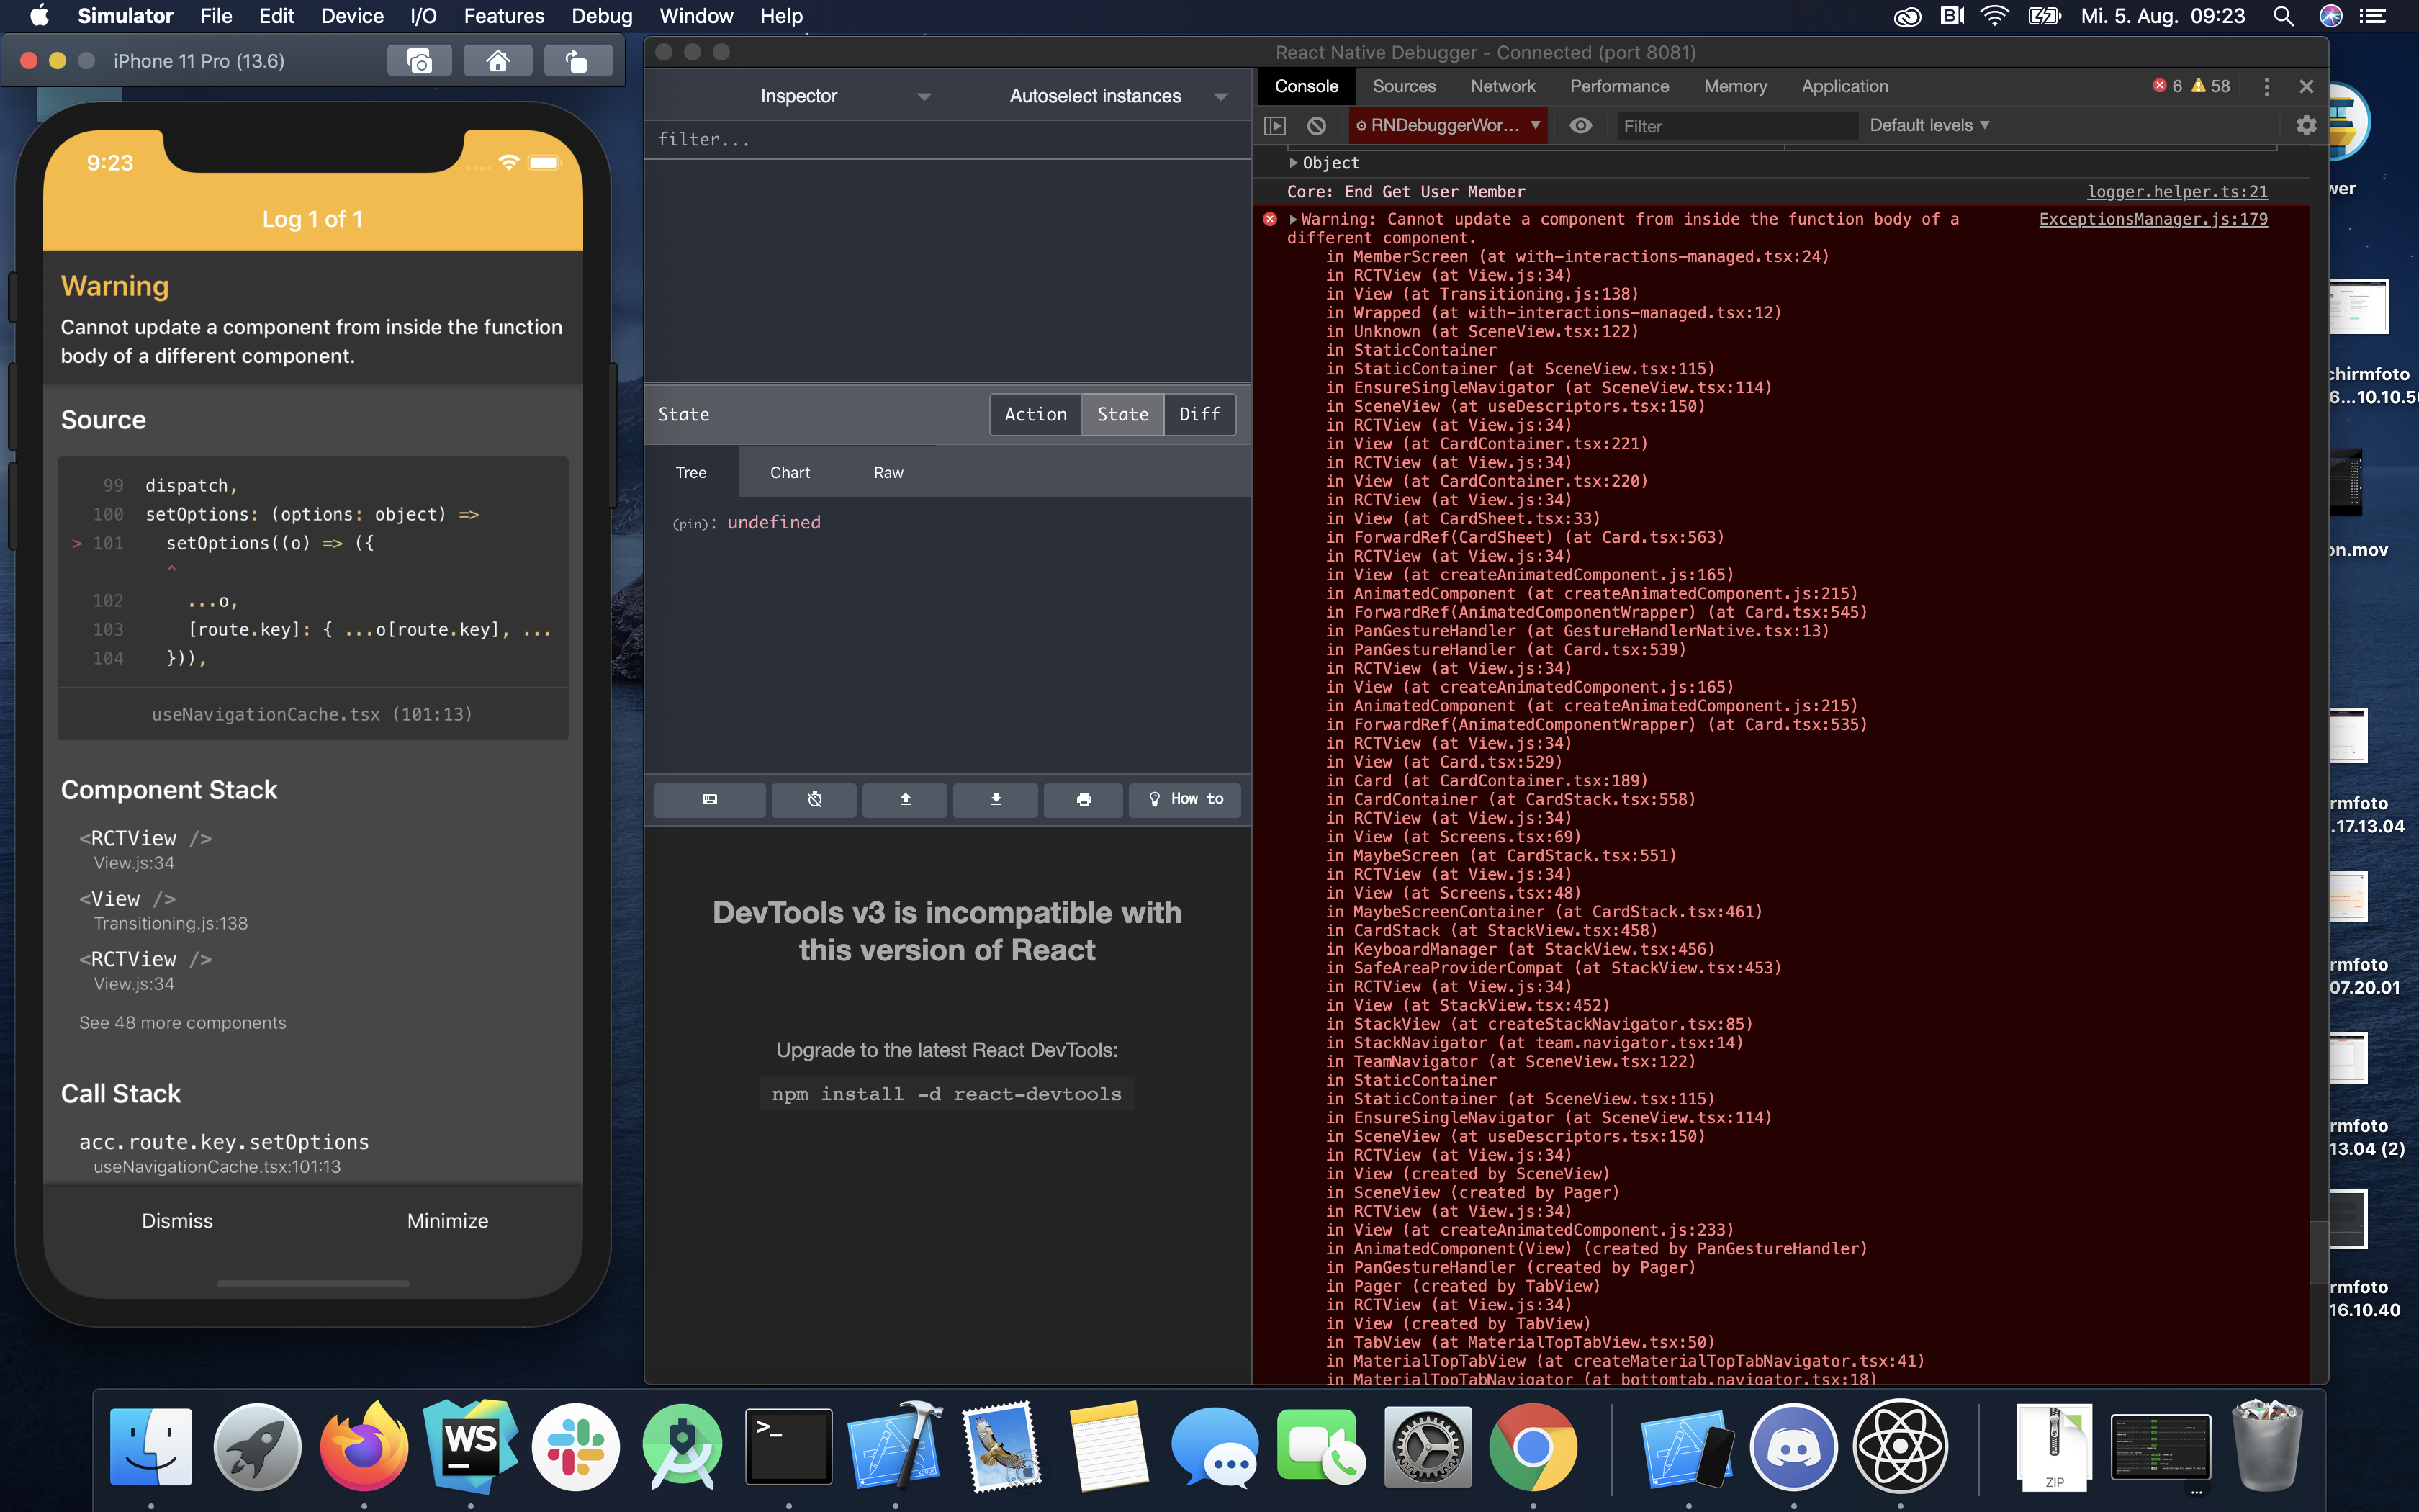Open Google Chrome from the Dock

(x=1533, y=1447)
